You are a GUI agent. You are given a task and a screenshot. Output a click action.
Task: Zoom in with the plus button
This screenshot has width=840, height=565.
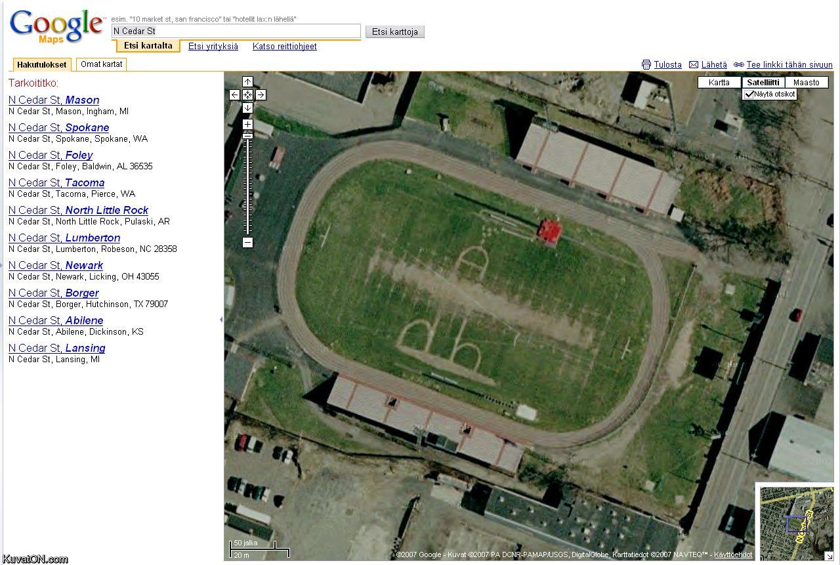point(247,124)
